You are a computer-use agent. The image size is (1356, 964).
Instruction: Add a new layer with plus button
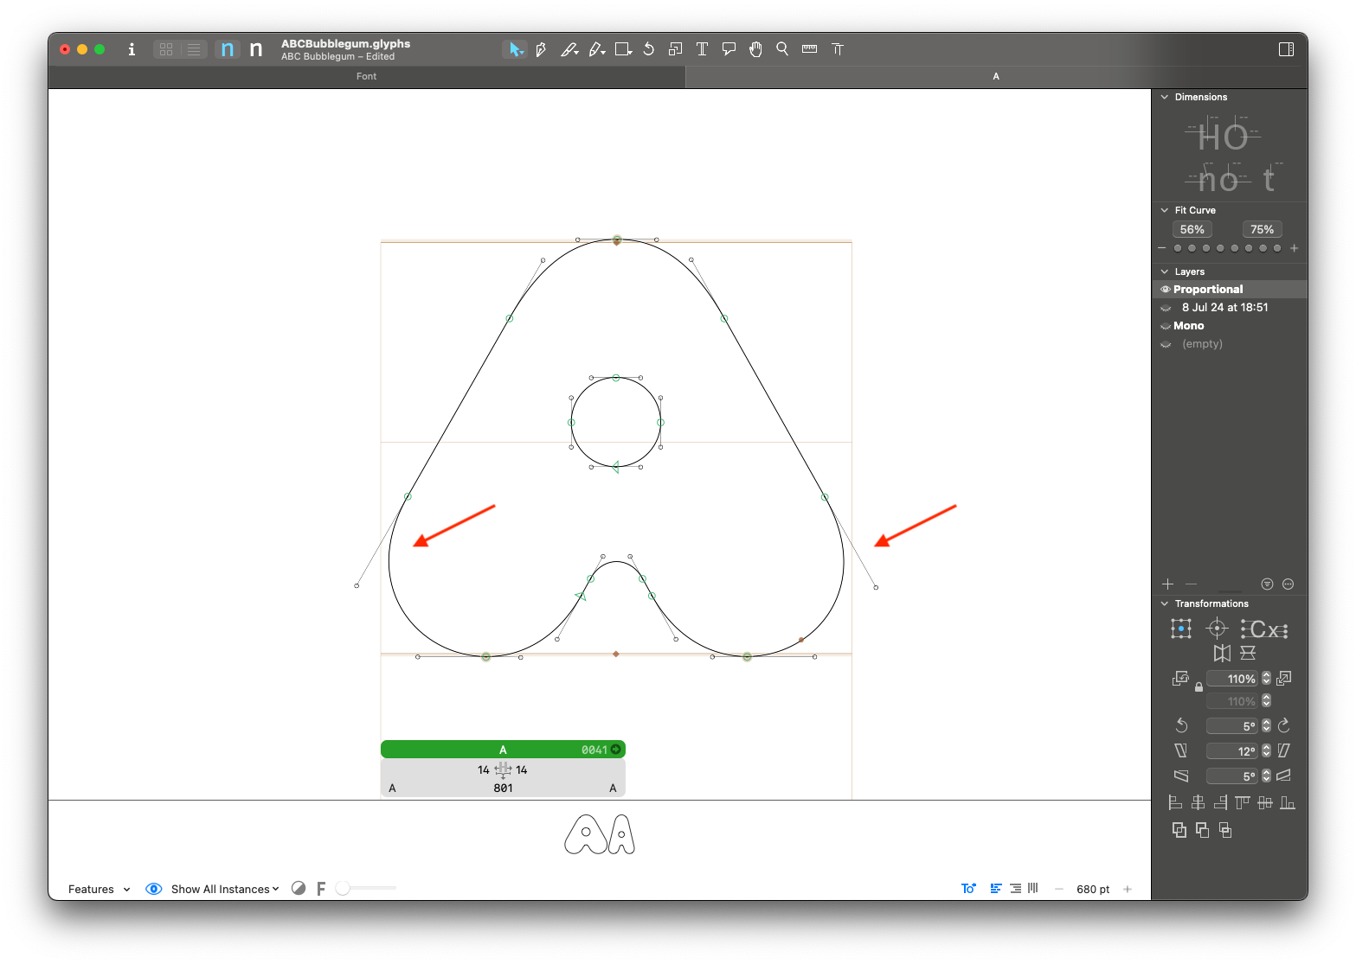1167,584
